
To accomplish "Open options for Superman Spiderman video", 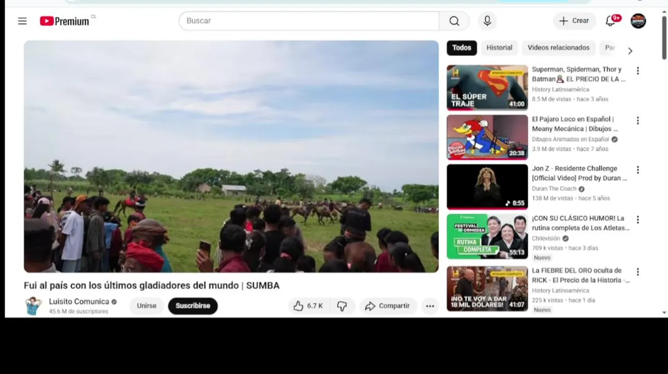I will pyautogui.click(x=637, y=71).
